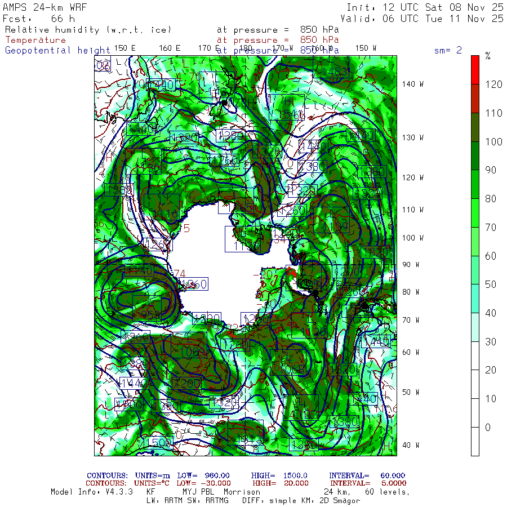The width and height of the screenshot is (507, 507).
Task: Click the '40 W' longitude label
Action: click(x=411, y=445)
